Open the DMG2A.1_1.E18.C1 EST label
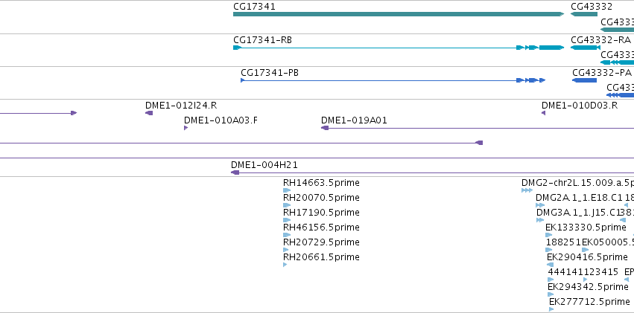This screenshot has width=634, height=313. point(579,198)
